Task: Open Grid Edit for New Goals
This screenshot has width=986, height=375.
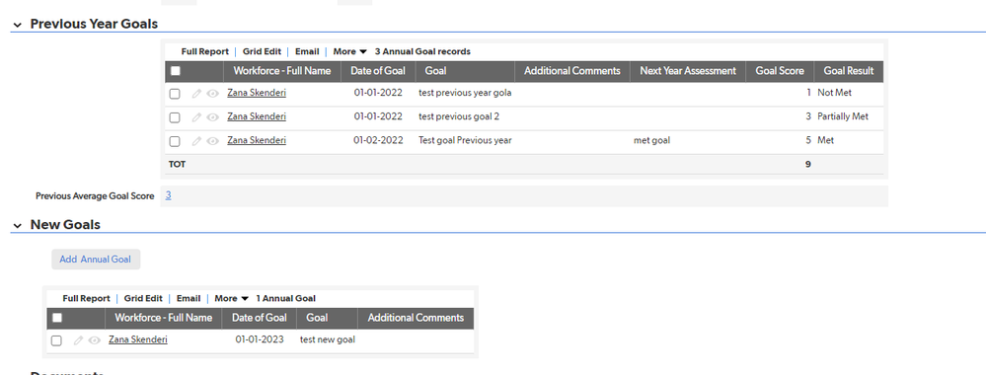Action: (143, 298)
